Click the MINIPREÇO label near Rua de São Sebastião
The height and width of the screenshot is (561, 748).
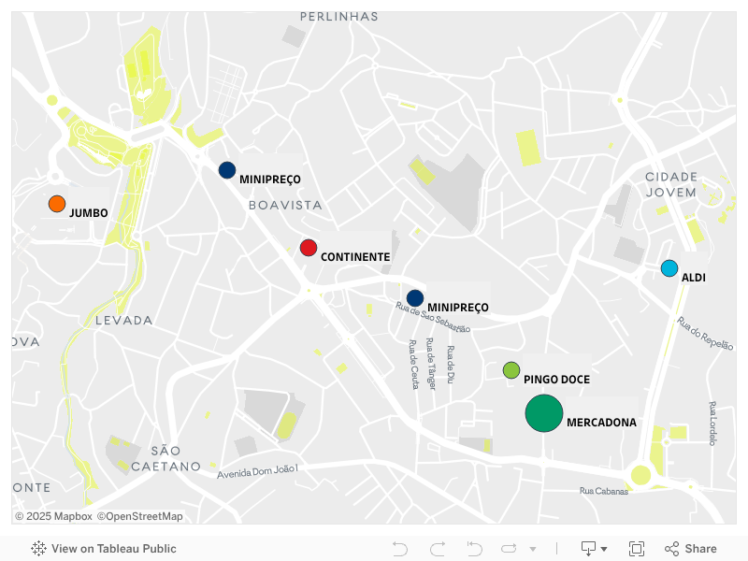[x=458, y=308]
